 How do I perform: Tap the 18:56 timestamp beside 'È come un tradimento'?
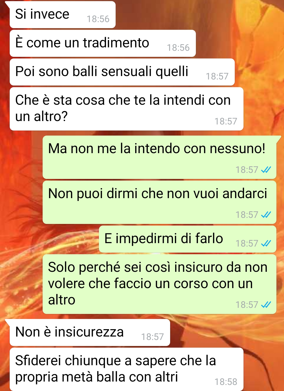click(x=178, y=48)
